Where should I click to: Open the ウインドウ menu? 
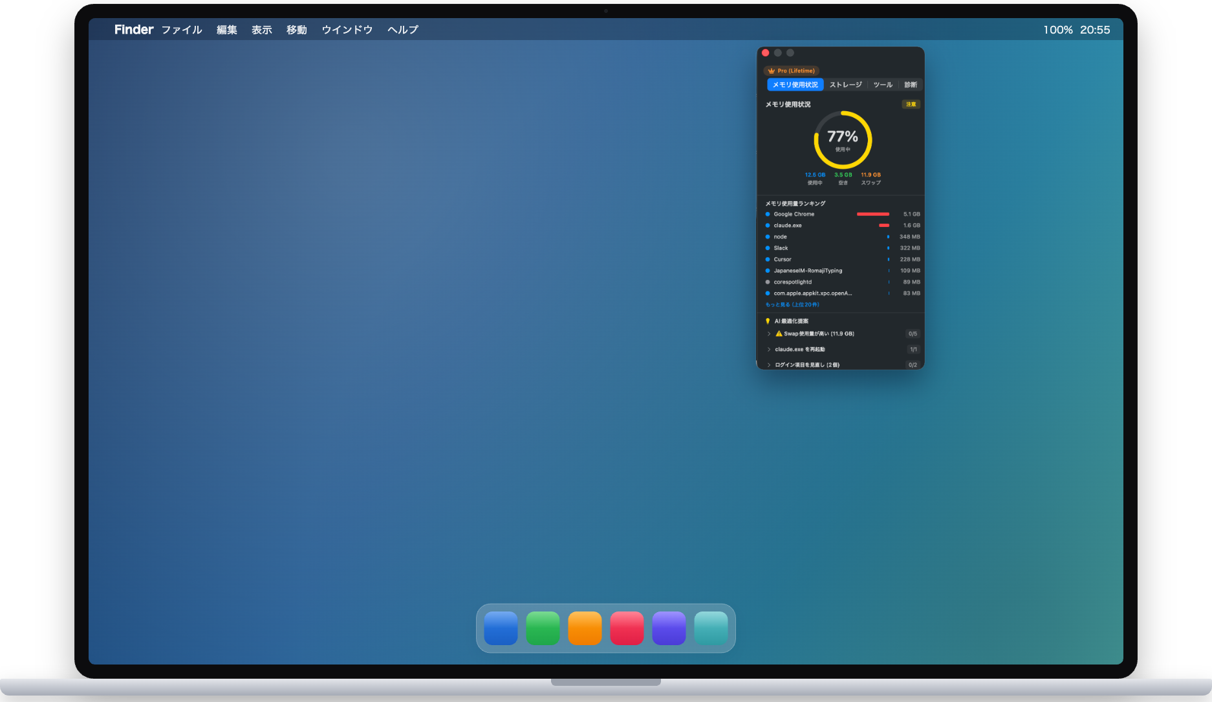(x=347, y=30)
